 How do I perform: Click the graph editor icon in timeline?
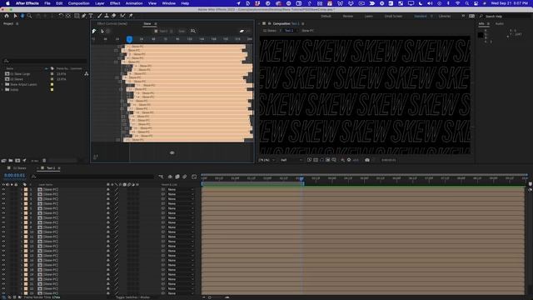(194, 177)
